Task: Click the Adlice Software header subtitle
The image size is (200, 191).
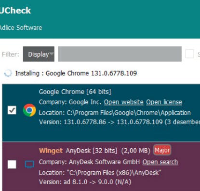Action: 21,28
